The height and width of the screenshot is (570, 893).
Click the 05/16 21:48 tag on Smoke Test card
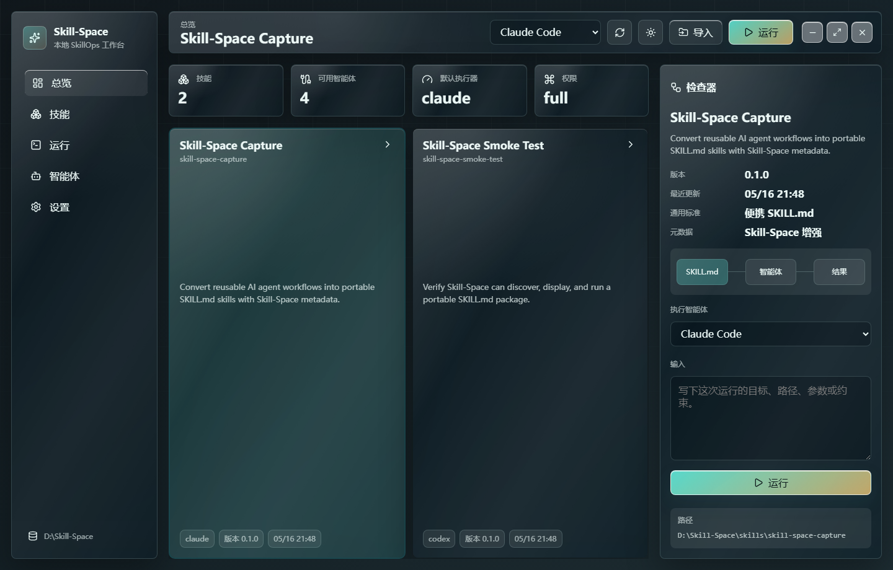[x=536, y=539]
